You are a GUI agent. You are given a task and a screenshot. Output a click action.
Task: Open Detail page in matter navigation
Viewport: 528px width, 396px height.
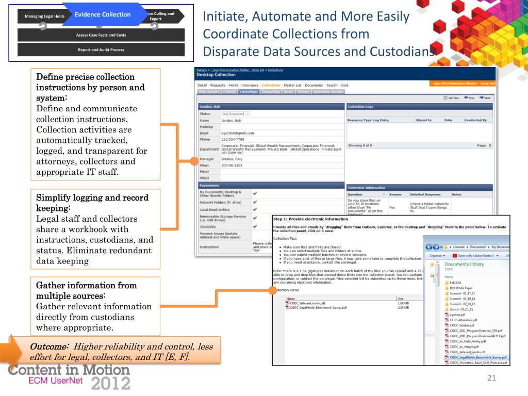point(202,85)
